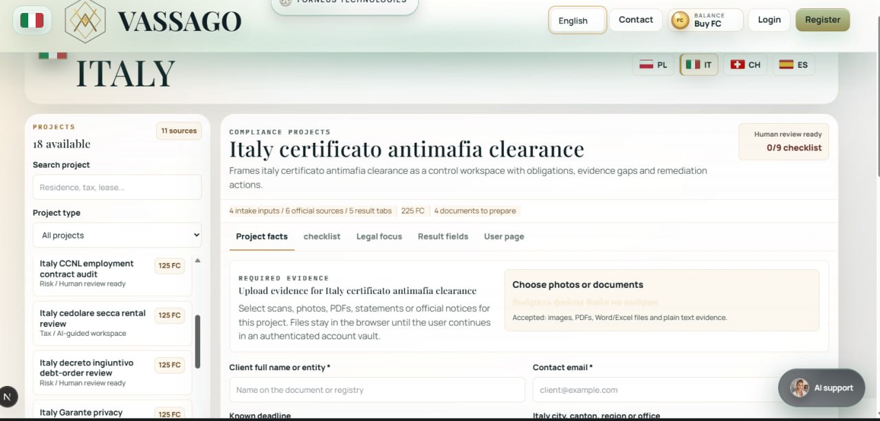Viewport: 880px width, 421px height.
Task: Click the Contact email field
Action: point(681,389)
